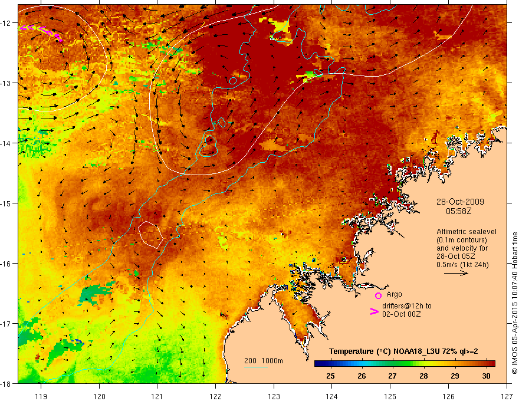Click latitude axis label -17

click(6, 323)
